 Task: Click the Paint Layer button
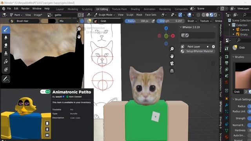194,47
